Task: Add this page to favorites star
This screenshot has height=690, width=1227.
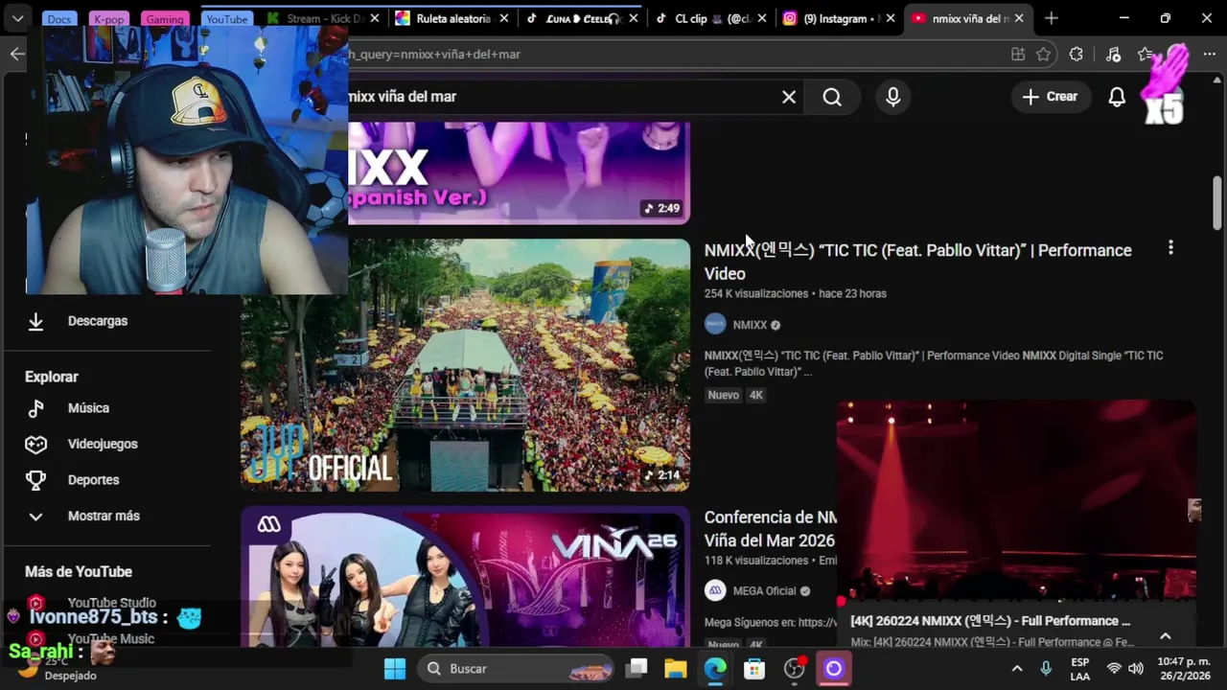Action: (x=1044, y=55)
